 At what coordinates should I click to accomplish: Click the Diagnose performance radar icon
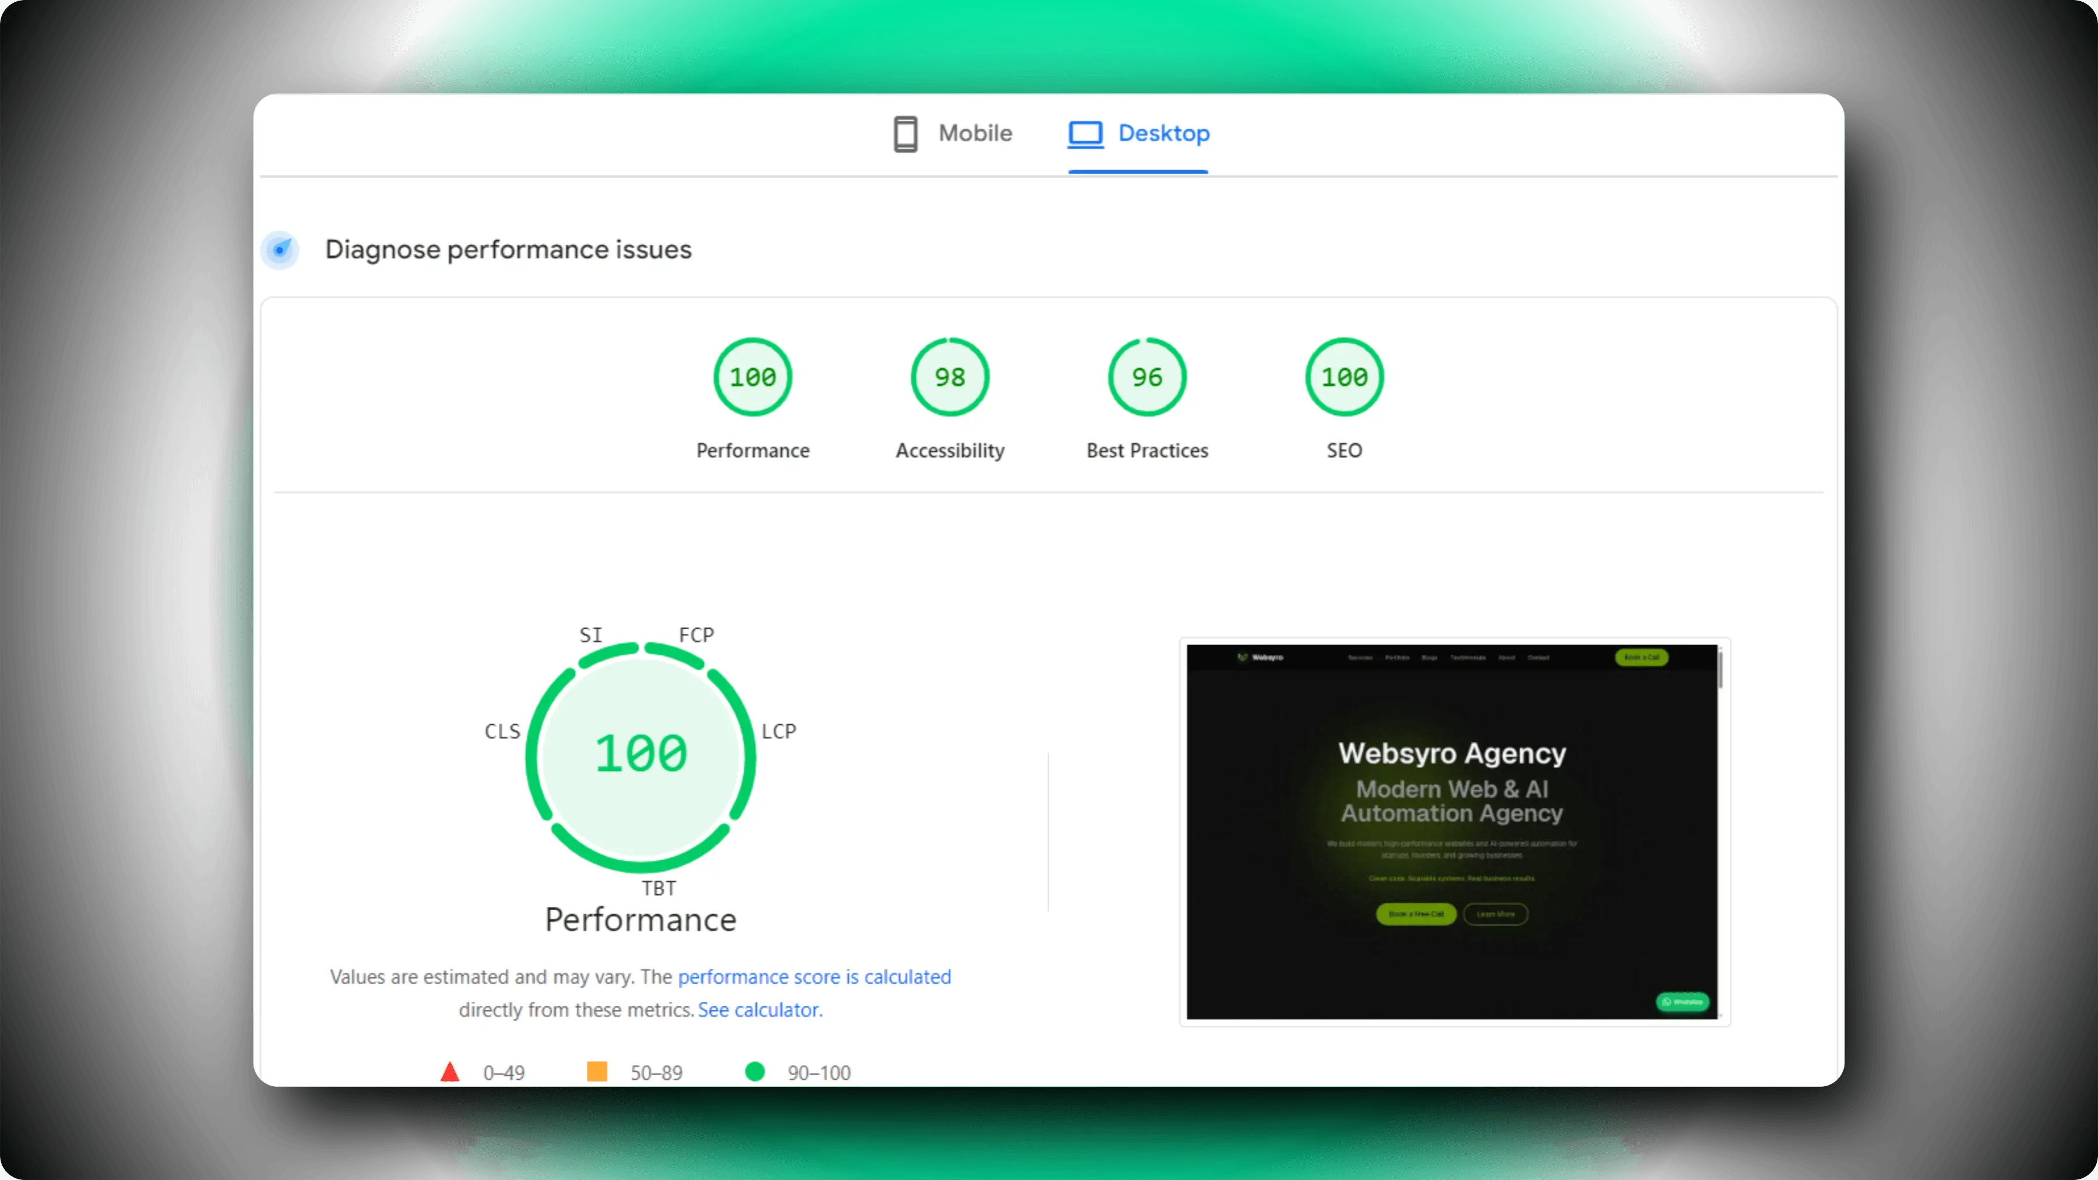[280, 249]
